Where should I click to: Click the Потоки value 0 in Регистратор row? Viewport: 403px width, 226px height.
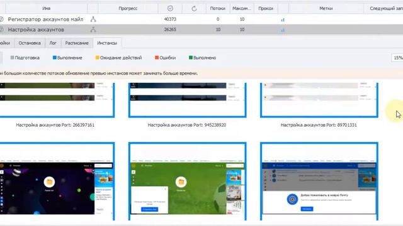pyautogui.click(x=218, y=19)
